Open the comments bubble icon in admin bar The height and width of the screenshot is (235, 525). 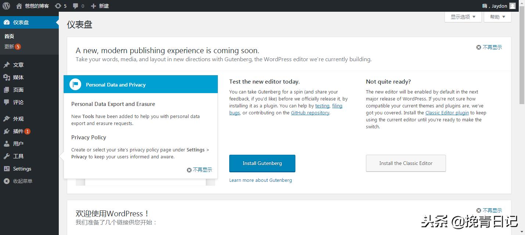pyautogui.click(x=76, y=6)
